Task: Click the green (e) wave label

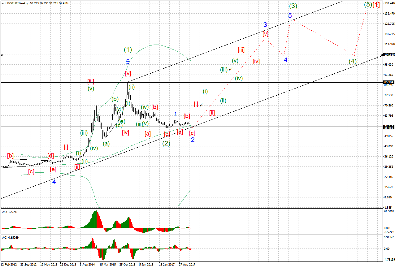Action: tap(122, 121)
